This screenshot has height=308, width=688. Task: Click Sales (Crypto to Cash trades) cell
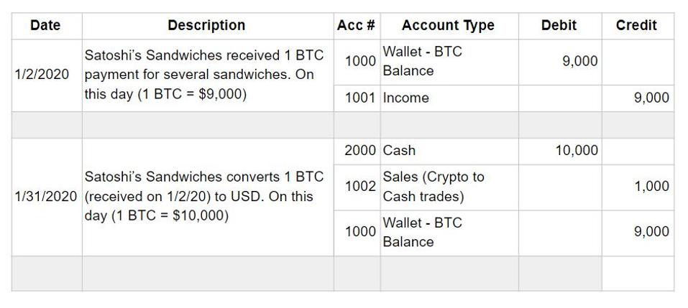coord(434,186)
